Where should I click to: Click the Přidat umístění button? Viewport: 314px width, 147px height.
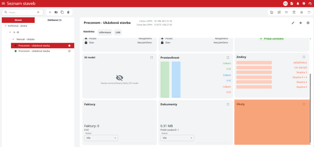pos(271,39)
